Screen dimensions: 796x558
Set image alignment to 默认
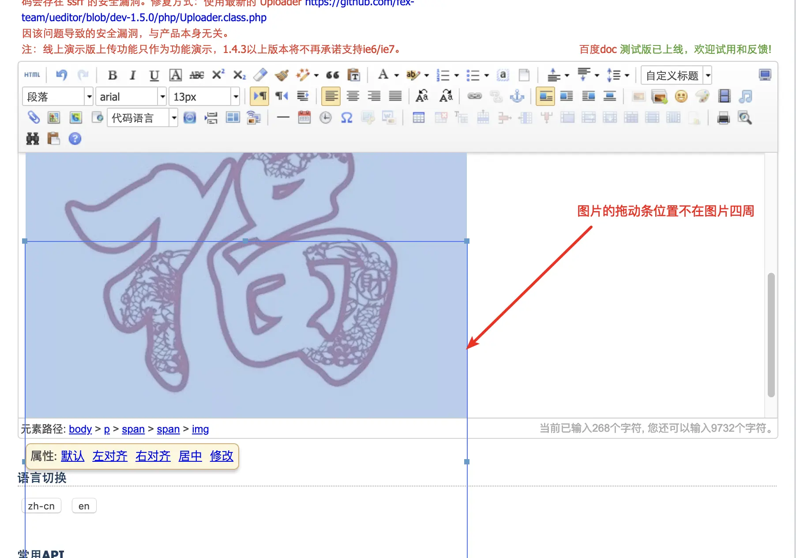pyautogui.click(x=72, y=456)
